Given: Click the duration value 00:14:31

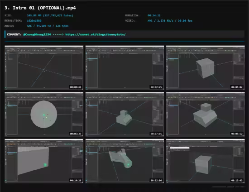Looking at the screenshot, I should [x=154, y=15].
